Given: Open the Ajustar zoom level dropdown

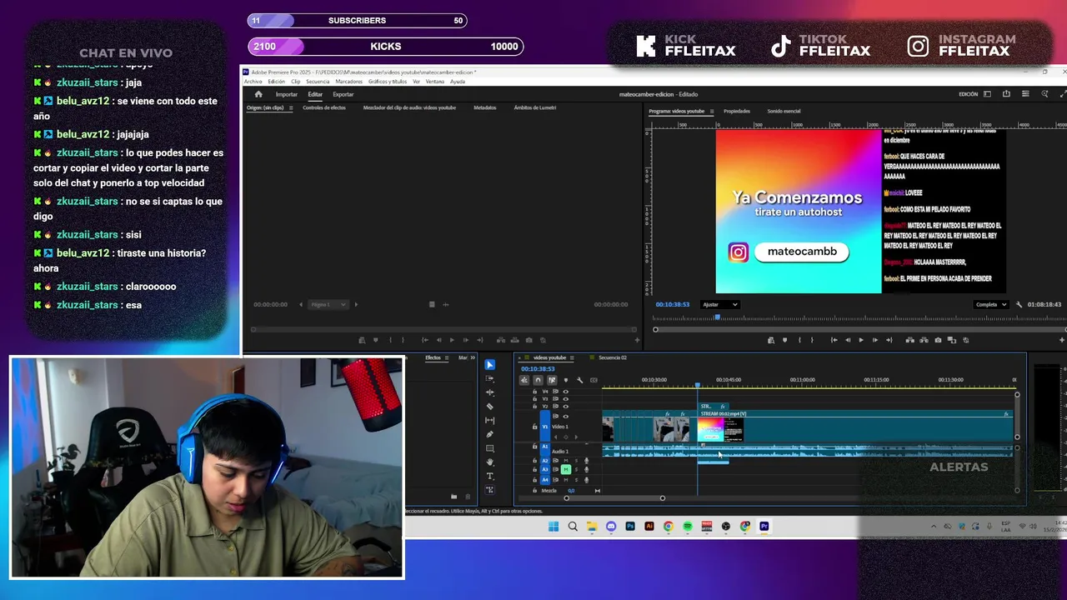Looking at the screenshot, I should point(720,304).
